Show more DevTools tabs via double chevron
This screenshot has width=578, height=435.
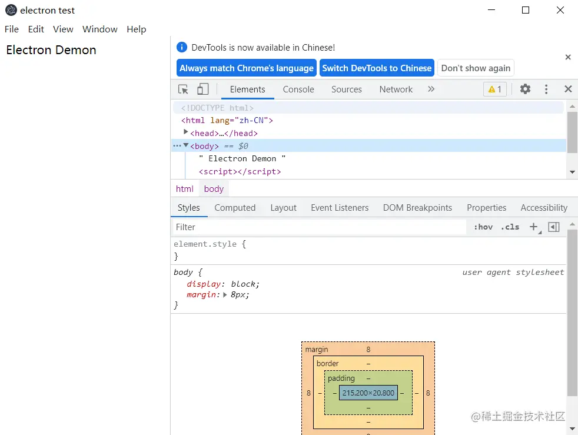click(x=431, y=89)
